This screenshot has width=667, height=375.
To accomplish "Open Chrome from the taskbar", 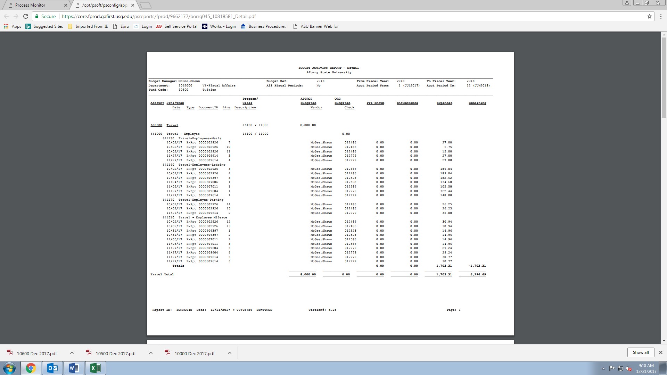I will pos(31,368).
